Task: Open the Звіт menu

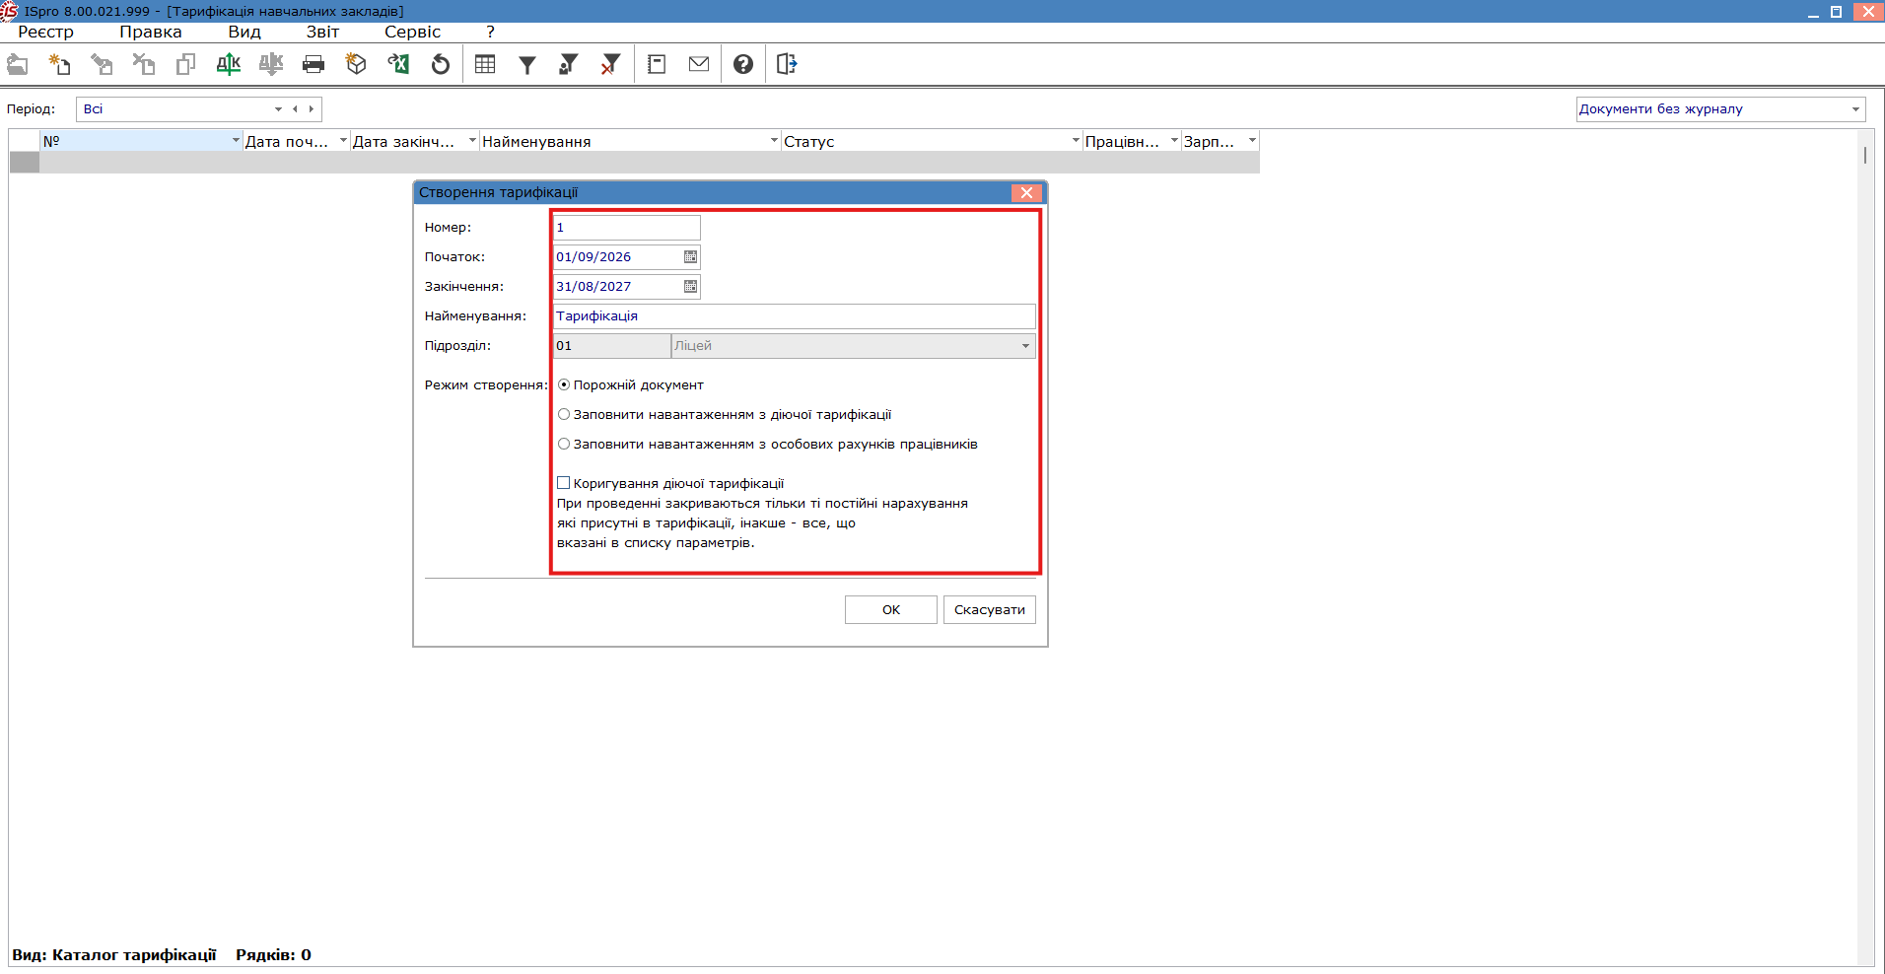Action: [322, 32]
